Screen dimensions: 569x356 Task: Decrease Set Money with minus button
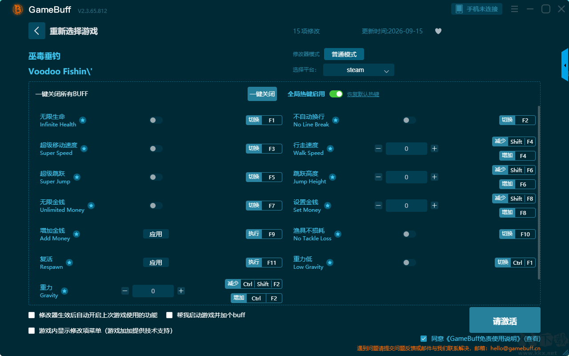378,206
